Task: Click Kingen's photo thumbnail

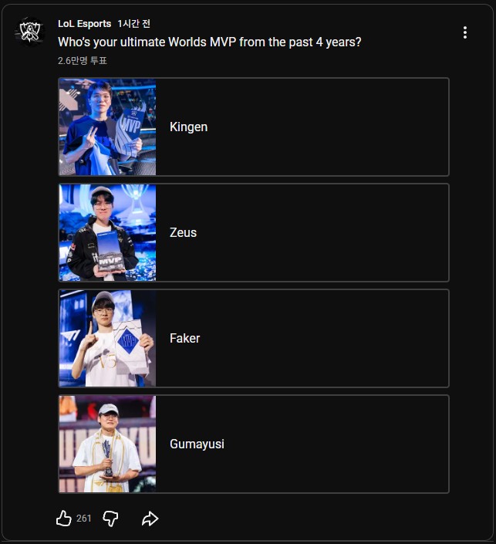Action: click(108, 127)
